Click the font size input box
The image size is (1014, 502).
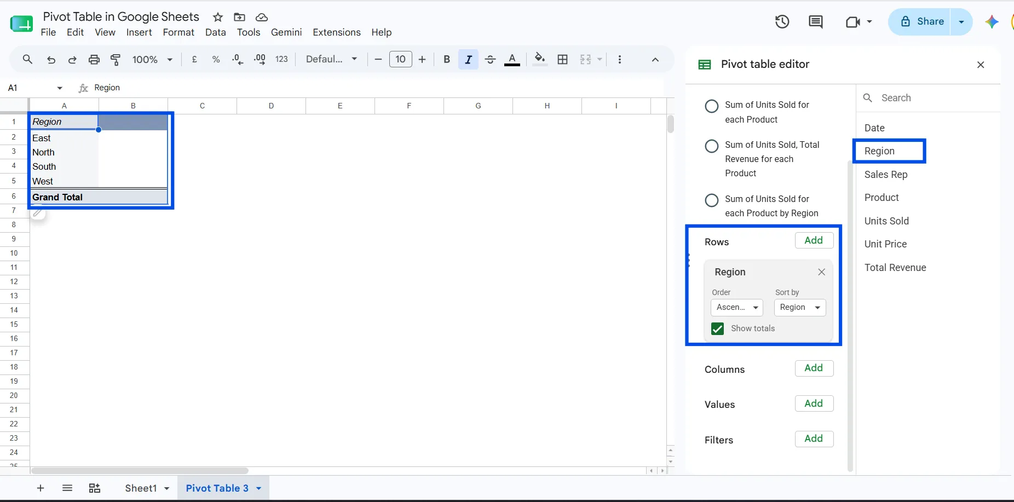[x=400, y=59]
